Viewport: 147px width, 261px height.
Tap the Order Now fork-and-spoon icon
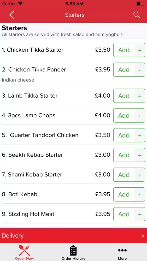[24, 250]
